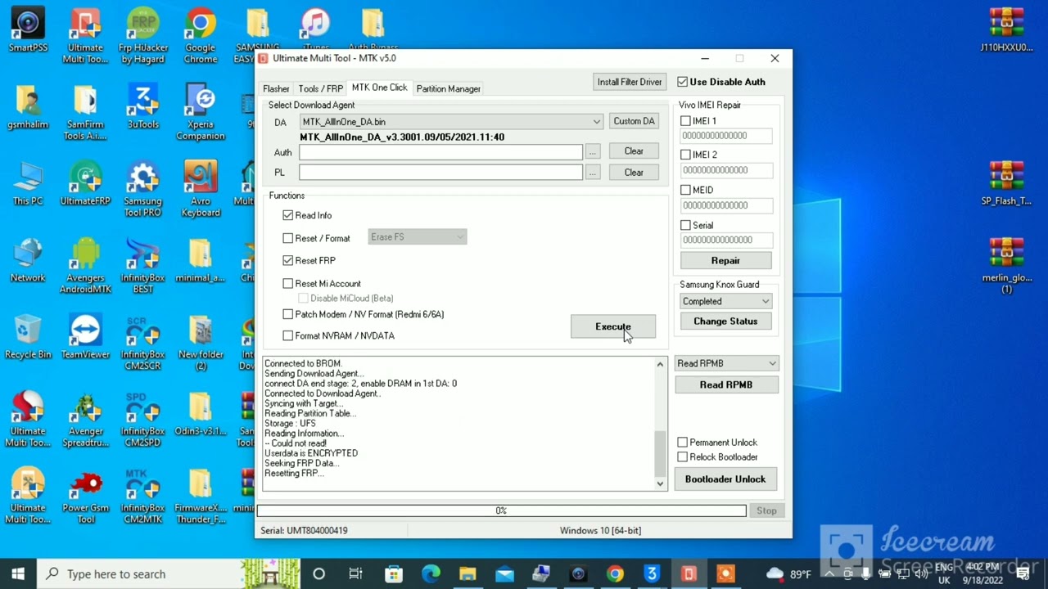Tick the Relock Bootloader checkbox
This screenshot has width=1048, height=589.
(x=682, y=456)
